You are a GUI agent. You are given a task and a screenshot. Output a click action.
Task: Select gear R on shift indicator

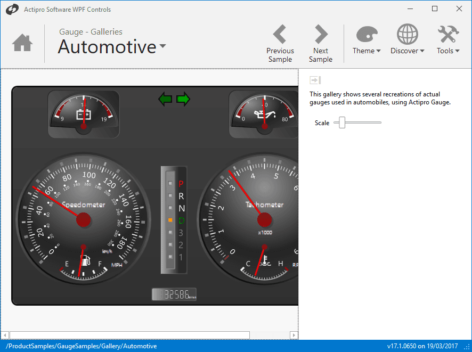(x=181, y=196)
